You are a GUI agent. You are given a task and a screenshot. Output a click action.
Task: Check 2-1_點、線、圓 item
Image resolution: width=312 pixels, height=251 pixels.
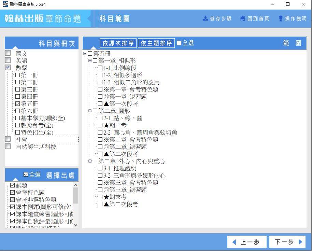click(x=100, y=118)
